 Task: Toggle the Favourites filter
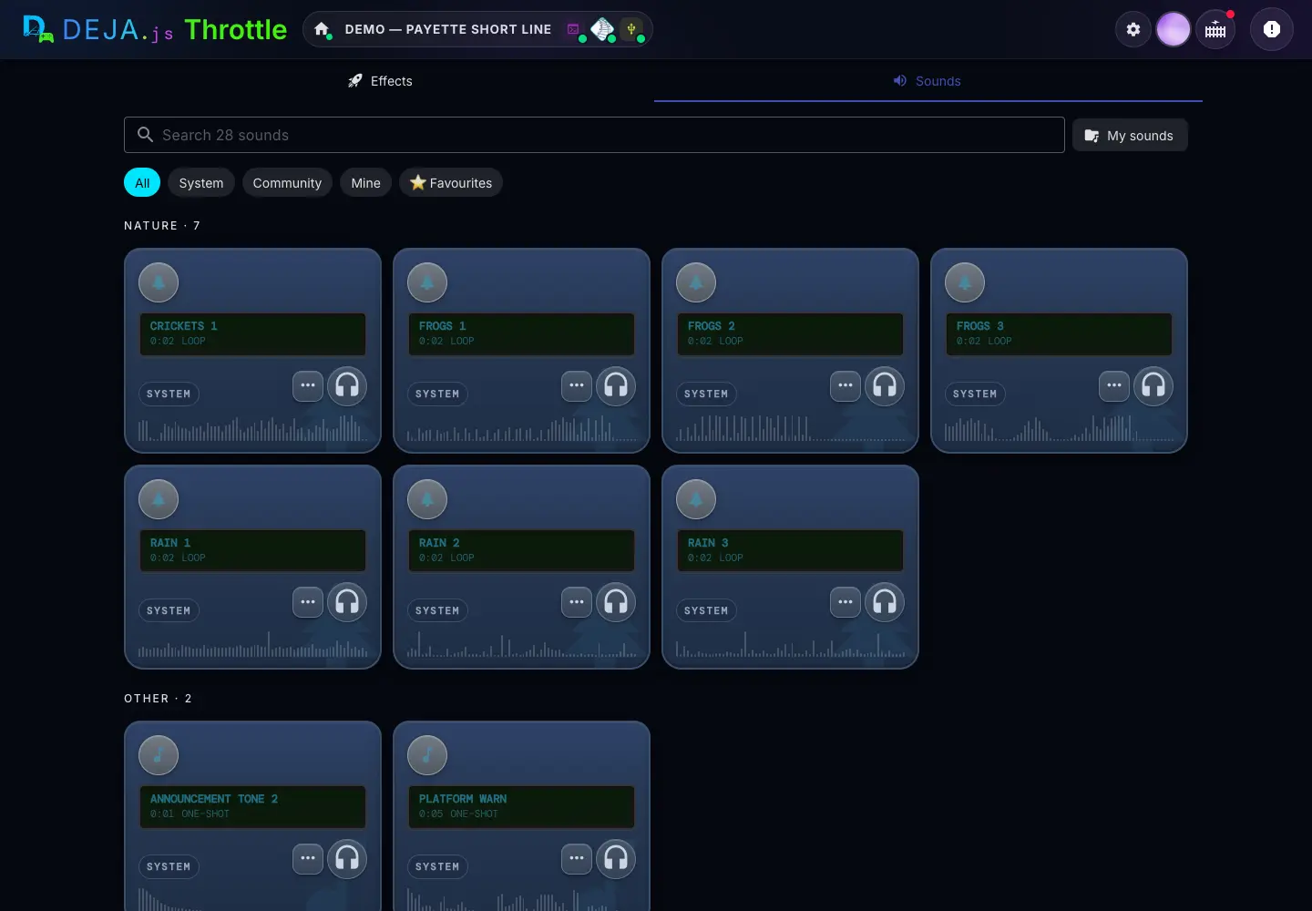tap(451, 183)
